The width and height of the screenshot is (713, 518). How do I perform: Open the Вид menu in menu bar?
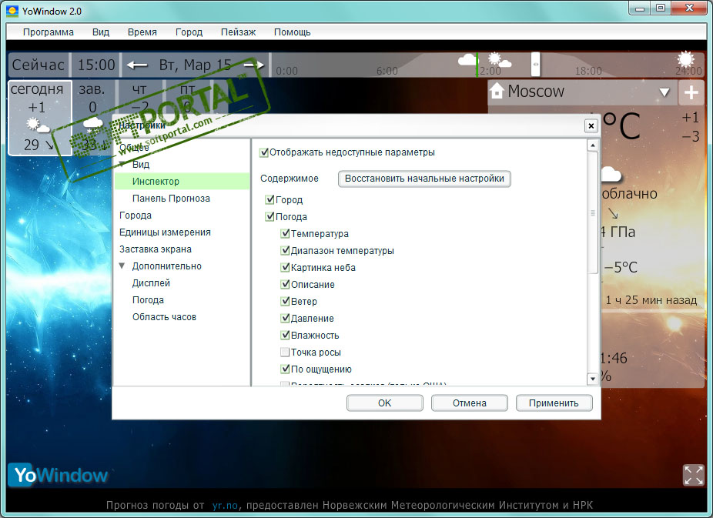(x=101, y=32)
